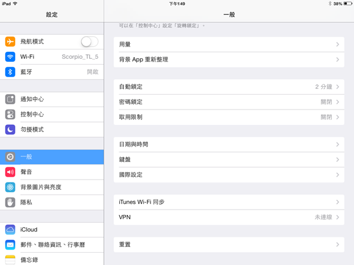354x265 pixels.
Task: Open the VPN settings row
Action: (x=229, y=217)
